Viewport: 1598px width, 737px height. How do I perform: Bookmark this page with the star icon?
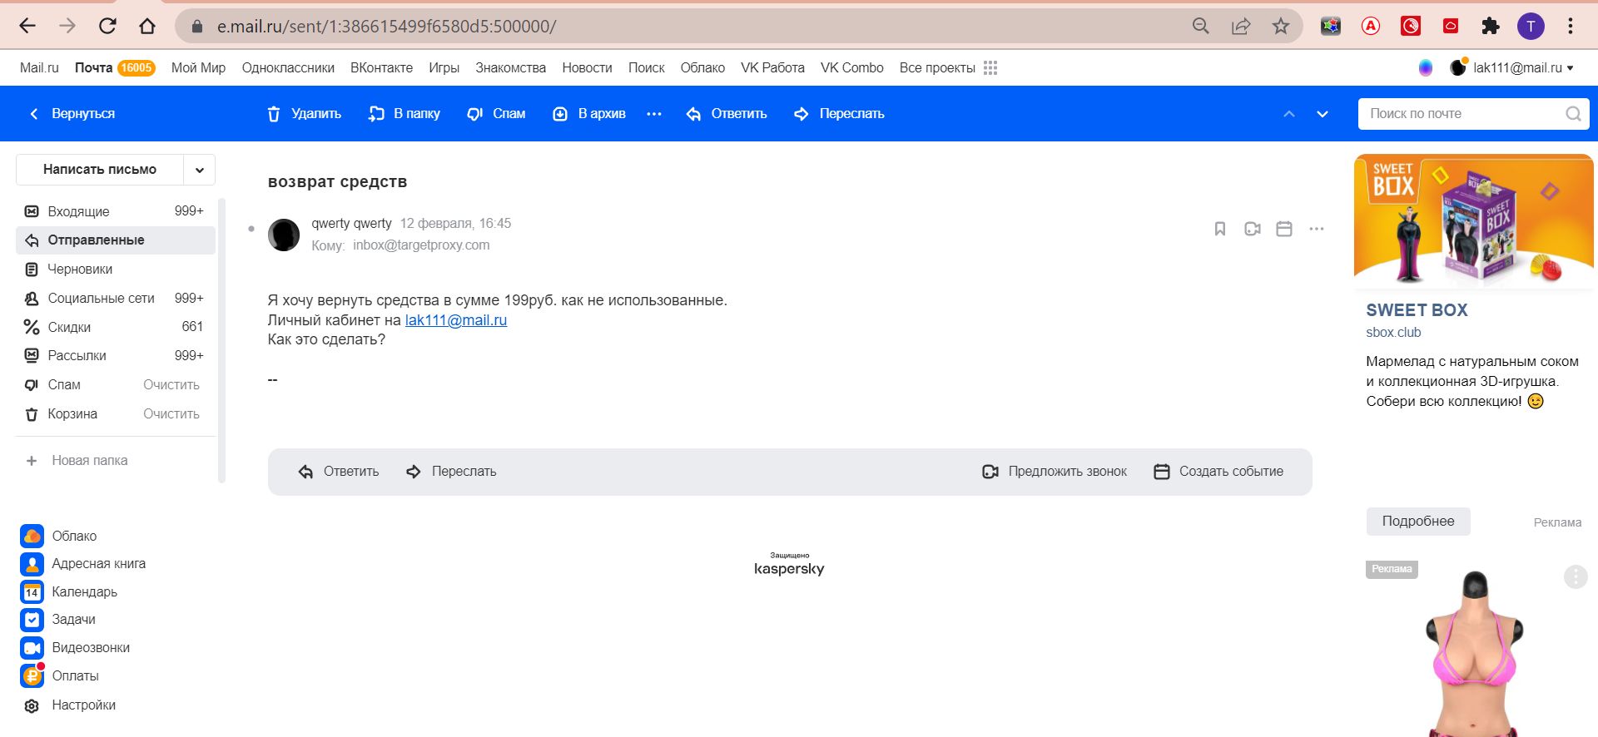tap(1280, 27)
